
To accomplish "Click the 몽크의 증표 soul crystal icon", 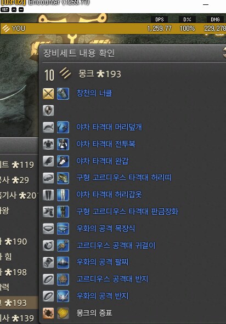I will point(63,313).
